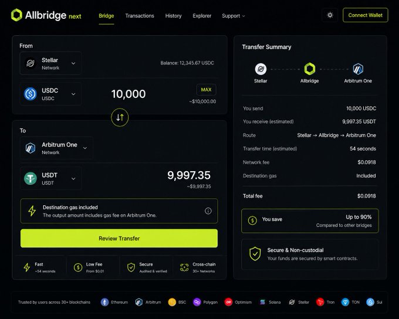Click Allbridge icon in Transfer Summary route
The width and height of the screenshot is (399, 319).
(310, 69)
